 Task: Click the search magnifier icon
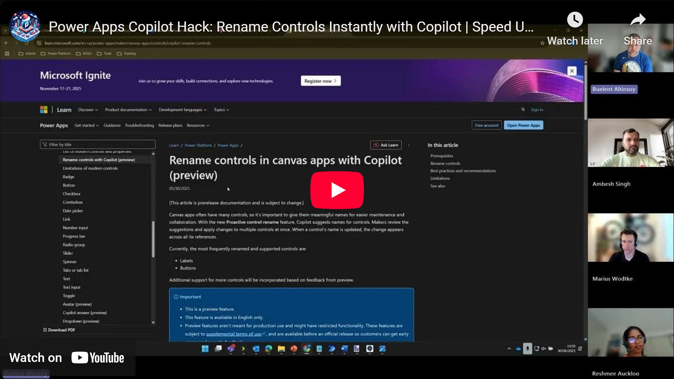(523, 110)
